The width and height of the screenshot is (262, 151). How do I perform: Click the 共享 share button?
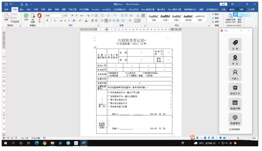tap(251, 9)
